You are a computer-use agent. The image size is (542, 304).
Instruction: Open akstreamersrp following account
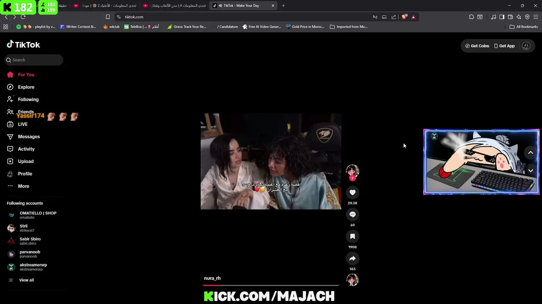(x=28, y=267)
